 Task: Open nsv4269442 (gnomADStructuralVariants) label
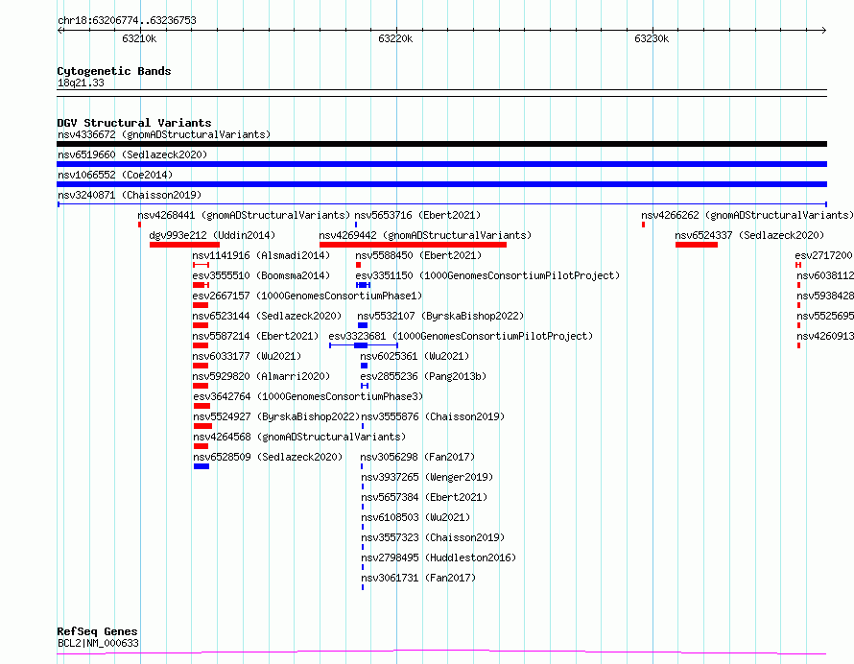[x=425, y=235]
